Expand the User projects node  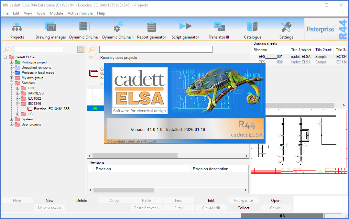point(11,124)
